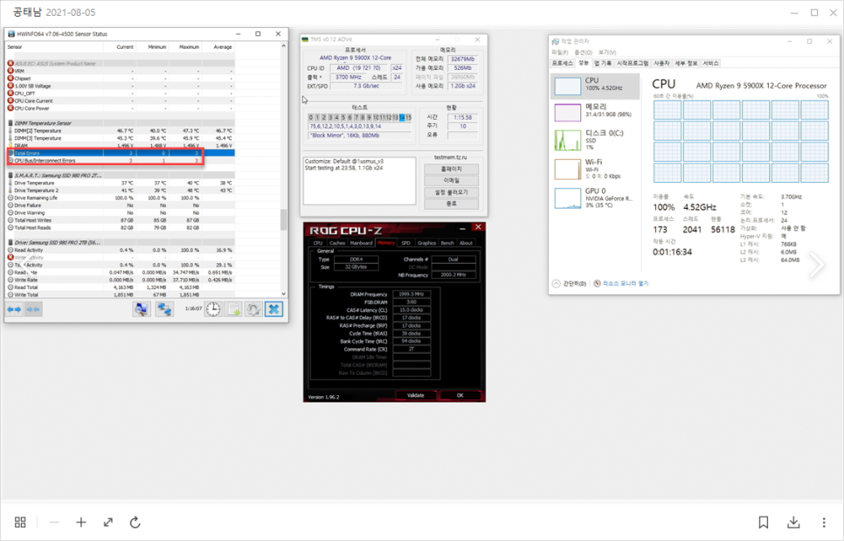The height and width of the screenshot is (541, 844).
Task: Open Caches tab in ROG CPU-Z
Action: tap(337, 243)
